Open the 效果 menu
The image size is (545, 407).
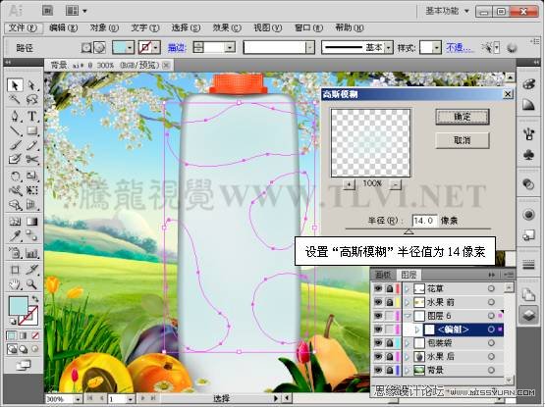point(227,27)
